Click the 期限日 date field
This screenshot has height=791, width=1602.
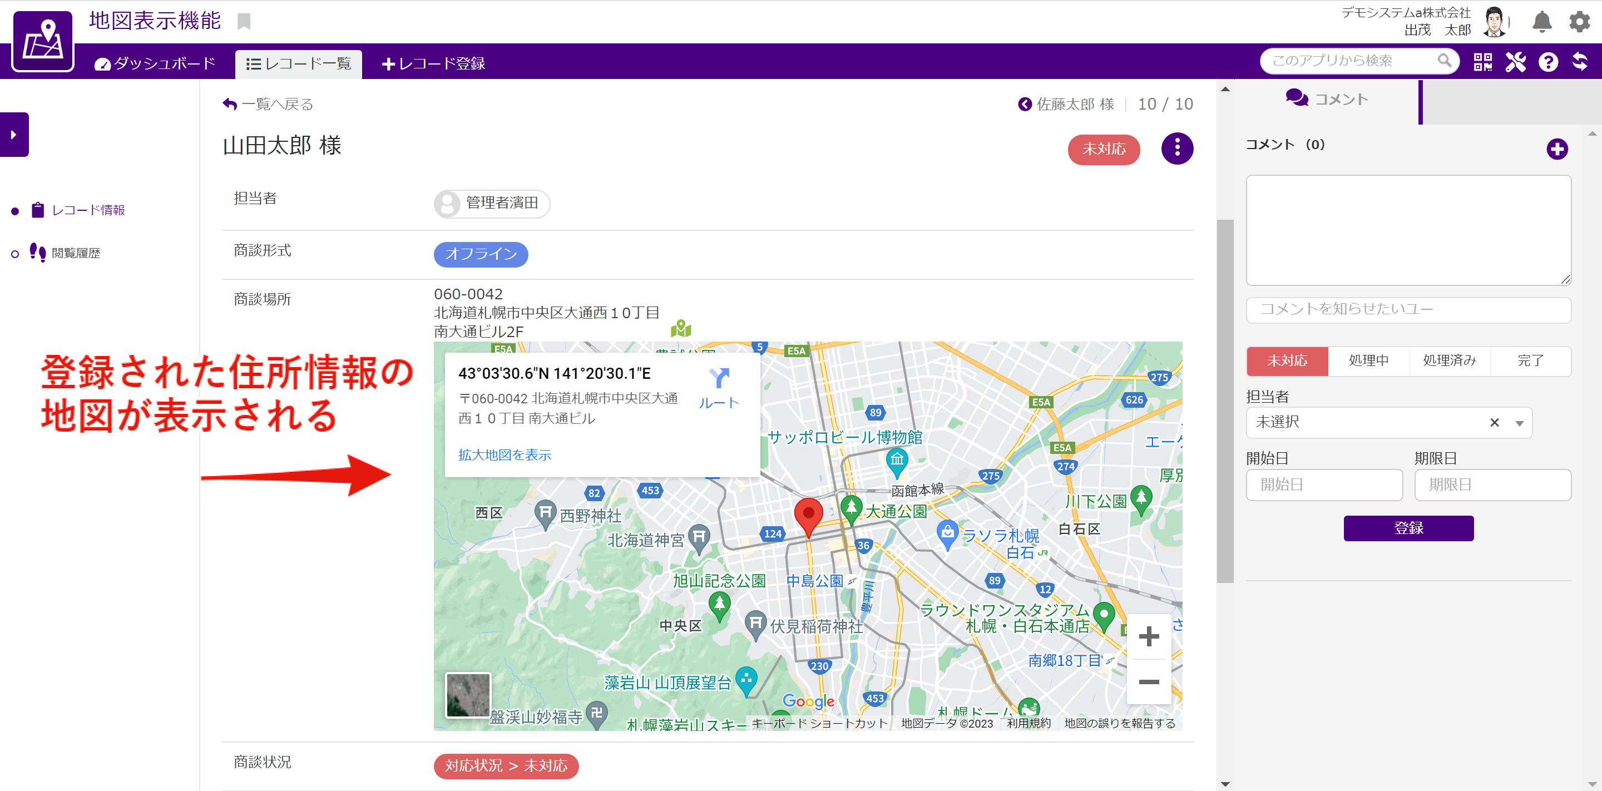1492,485
